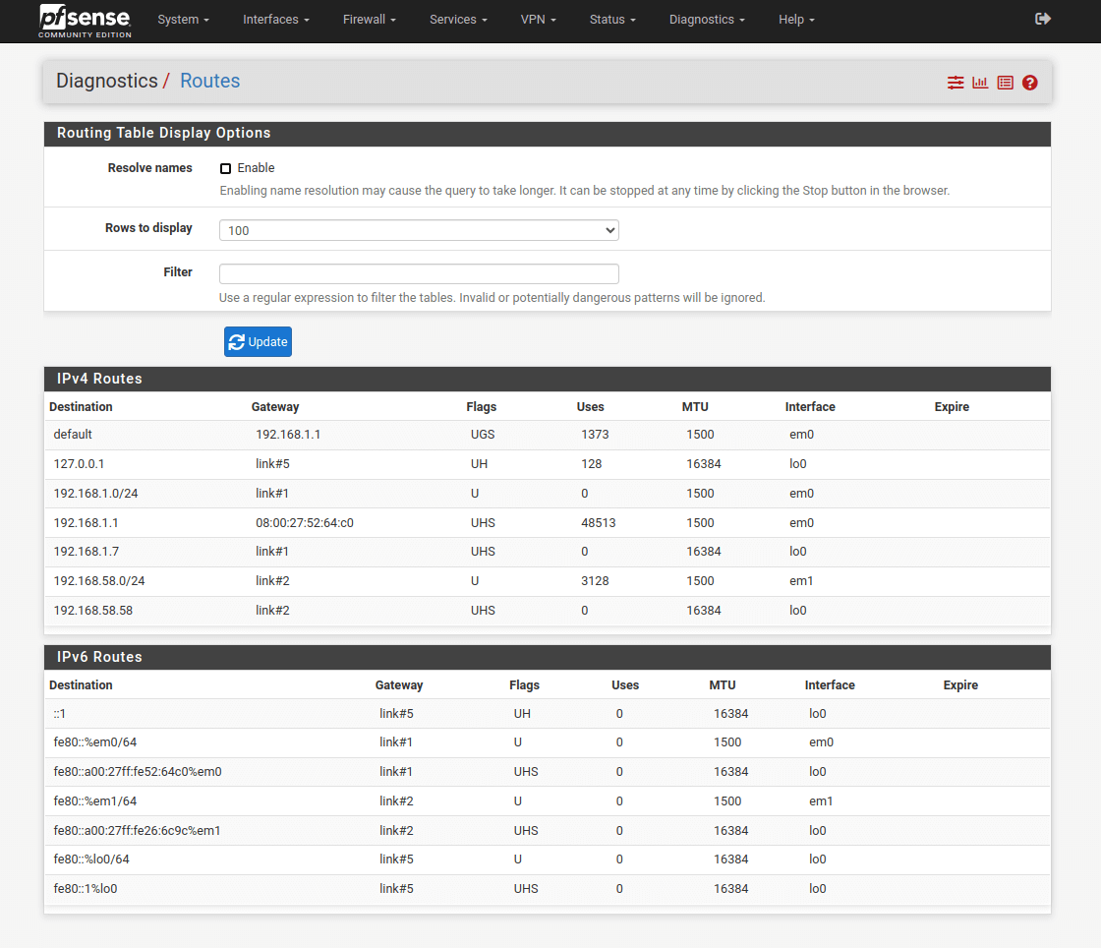
Task: Click the Routes breadcrumb link
Action: pyautogui.click(x=209, y=81)
